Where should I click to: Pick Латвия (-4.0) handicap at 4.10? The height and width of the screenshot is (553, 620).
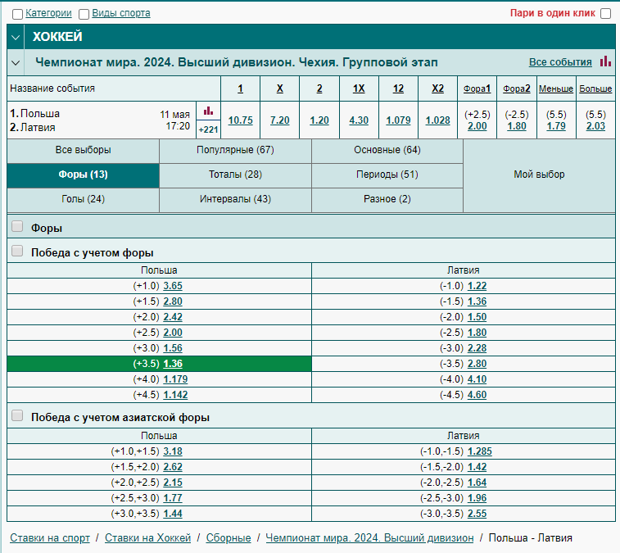(477, 379)
